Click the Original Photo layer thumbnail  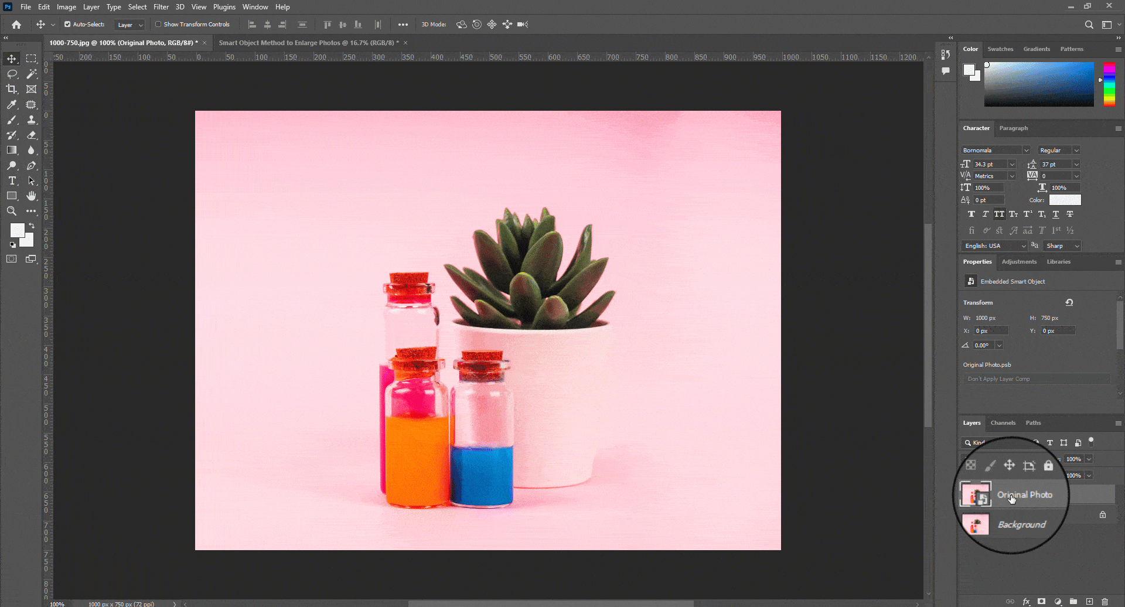(975, 495)
